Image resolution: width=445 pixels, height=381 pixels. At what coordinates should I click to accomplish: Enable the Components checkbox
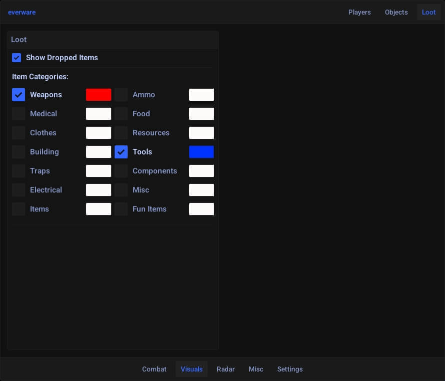click(x=121, y=171)
